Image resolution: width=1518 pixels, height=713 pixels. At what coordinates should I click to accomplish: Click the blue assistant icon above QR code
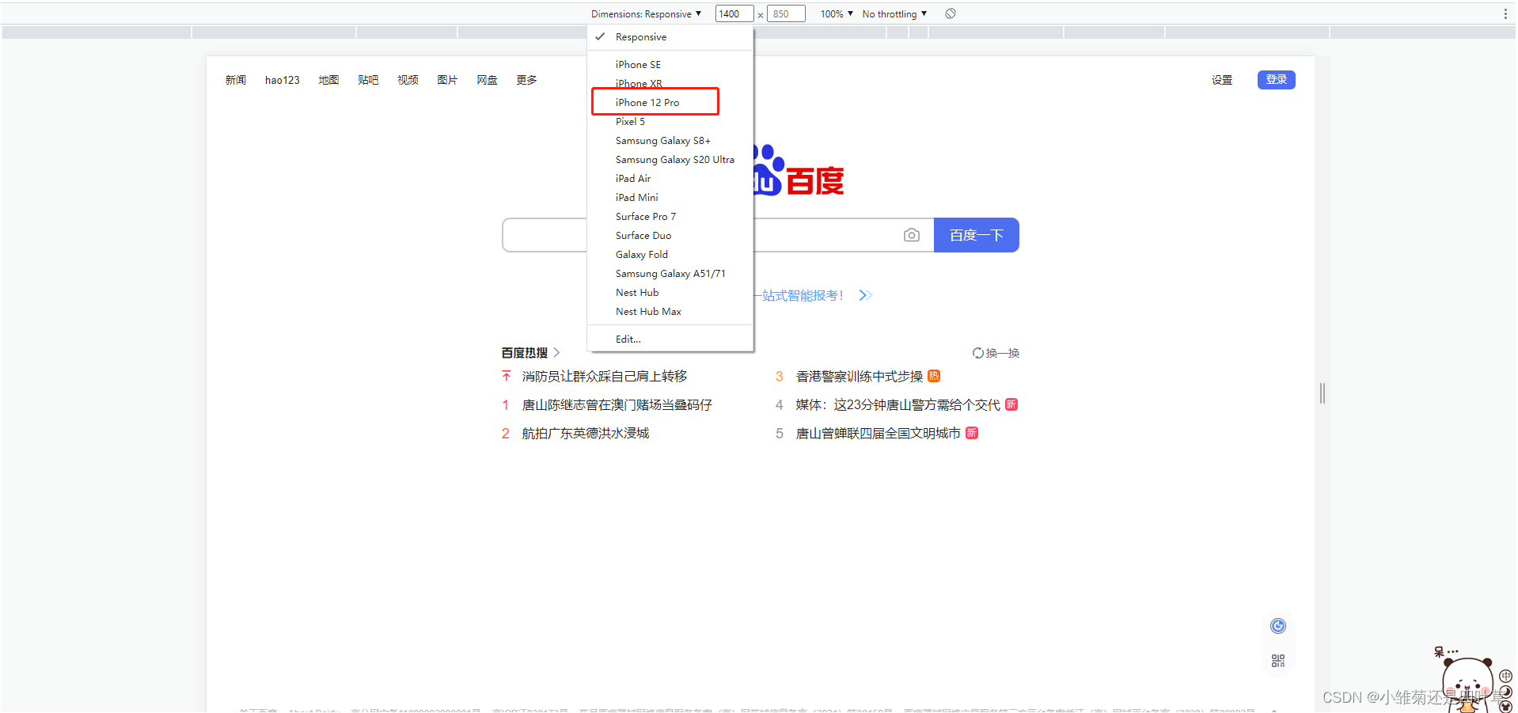coord(1278,626)
